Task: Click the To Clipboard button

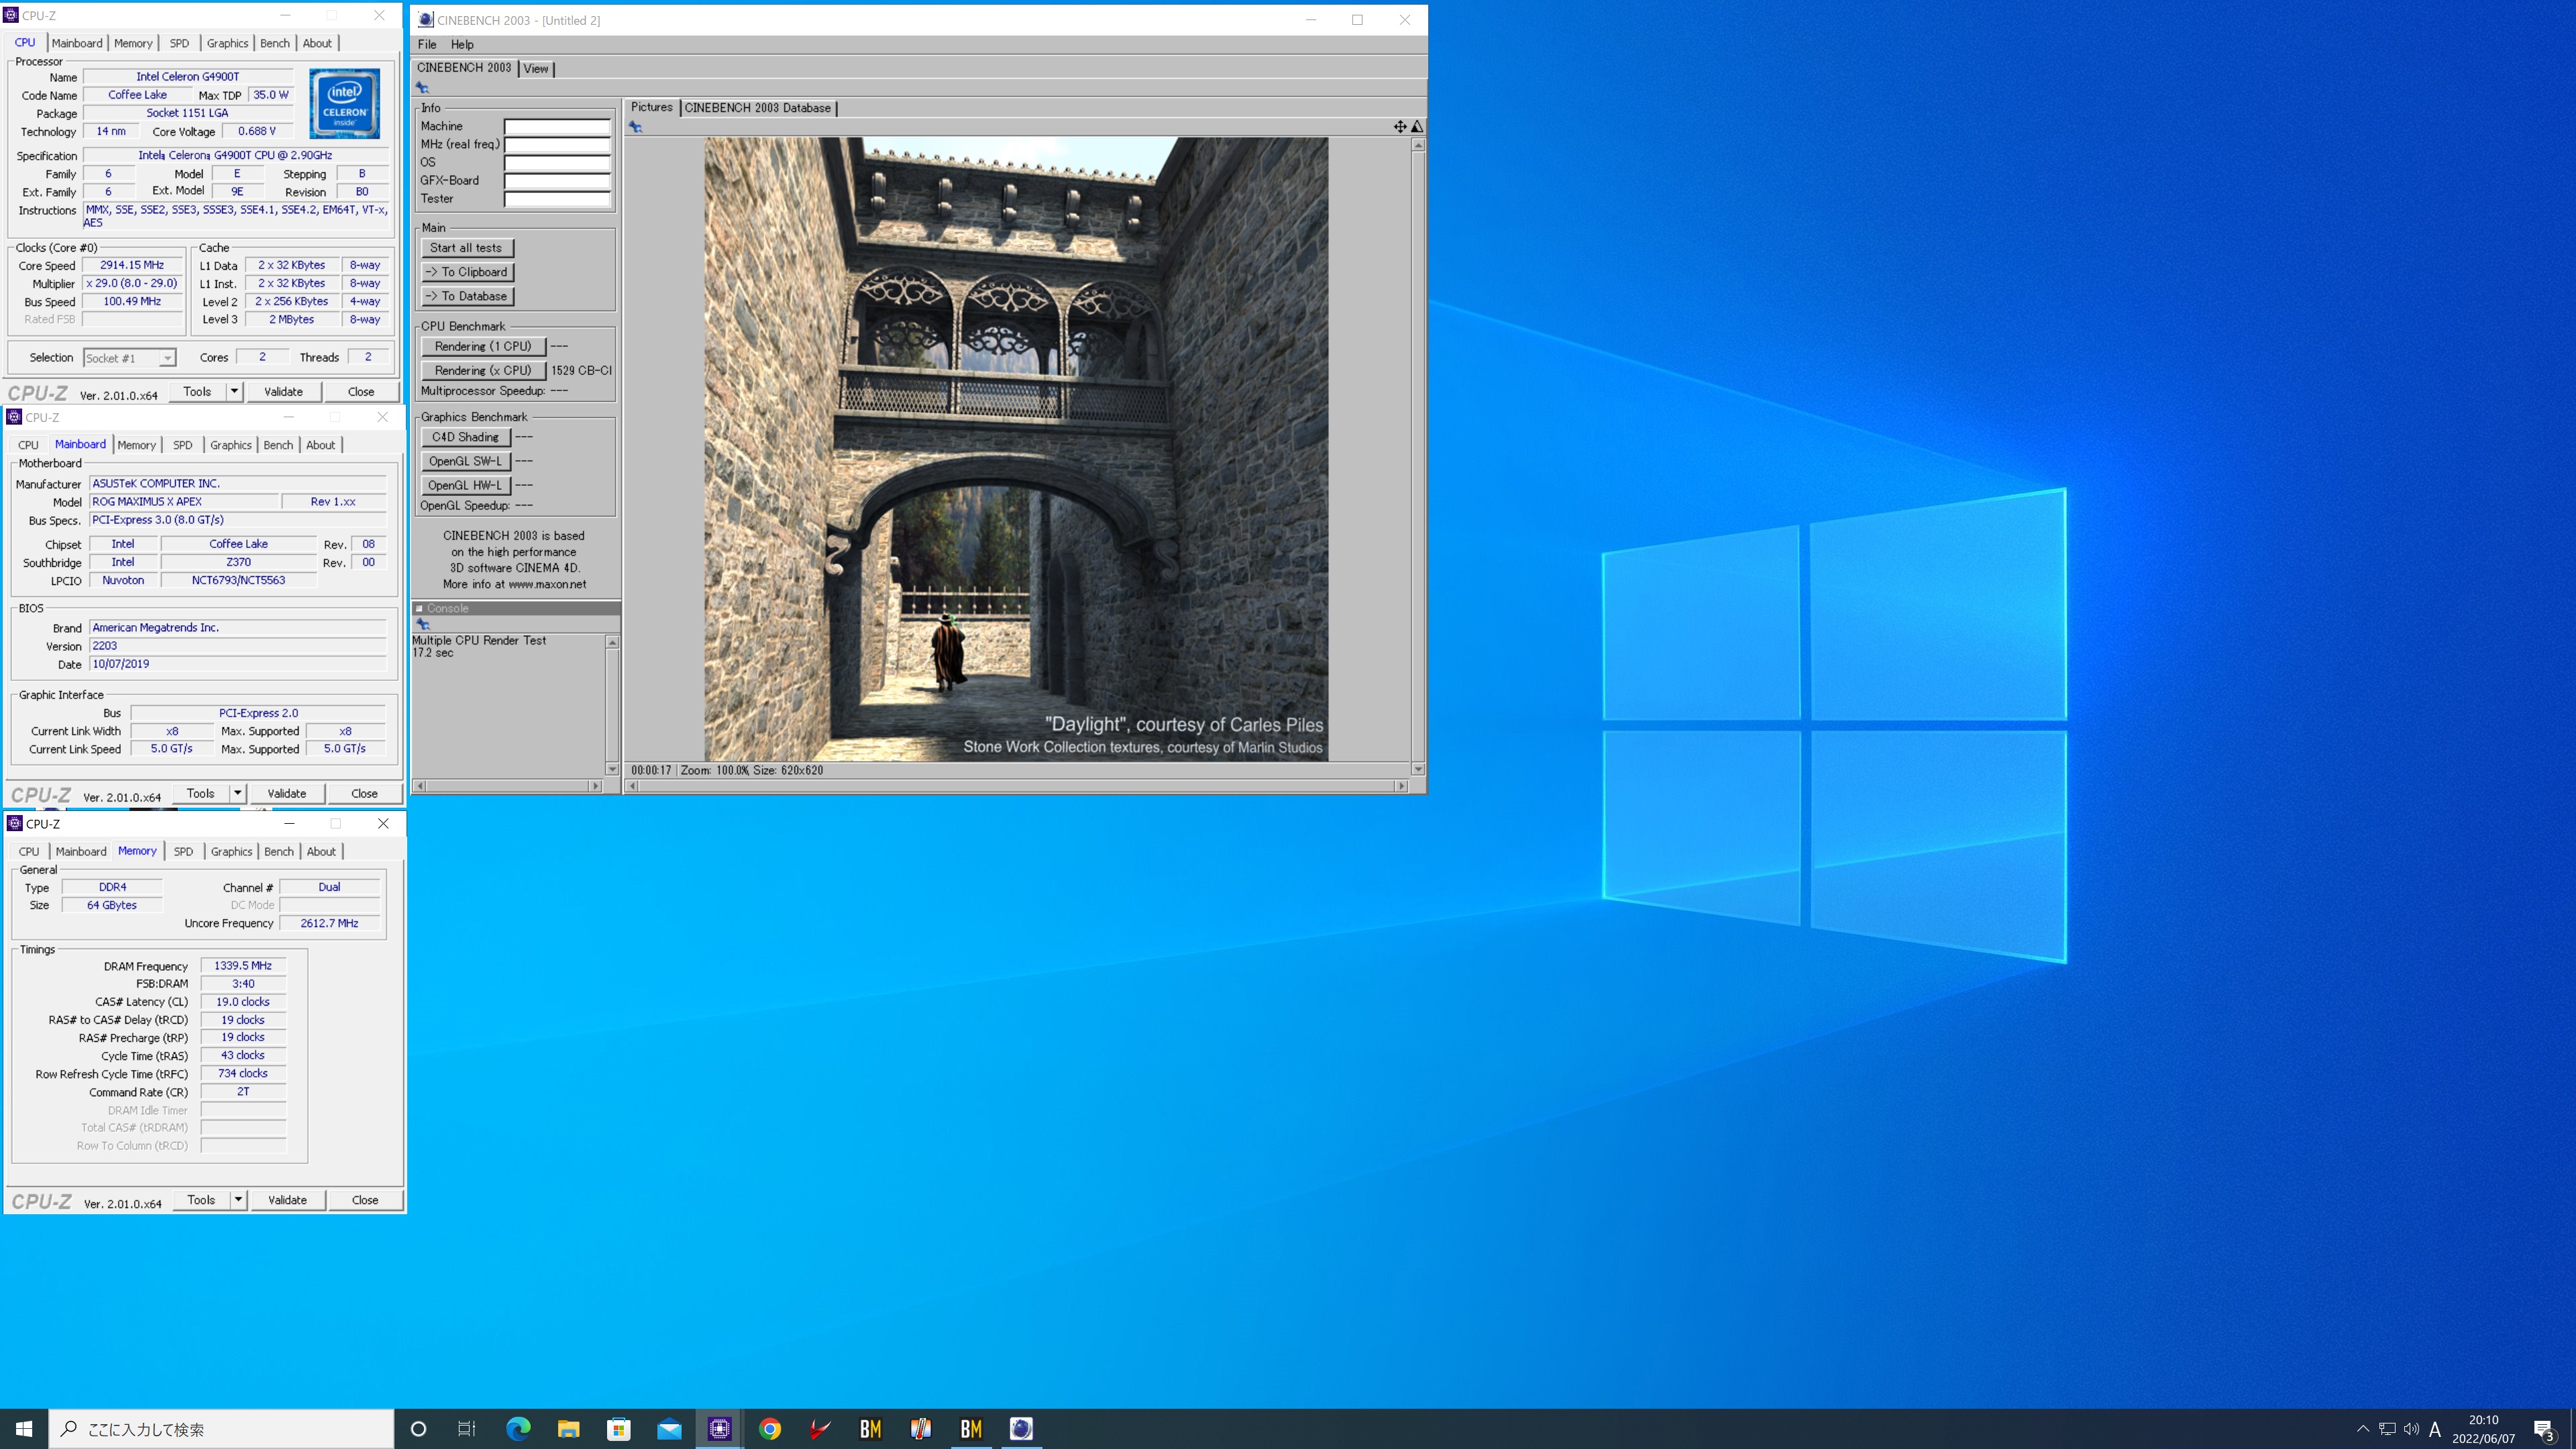Action: point(467,272)
